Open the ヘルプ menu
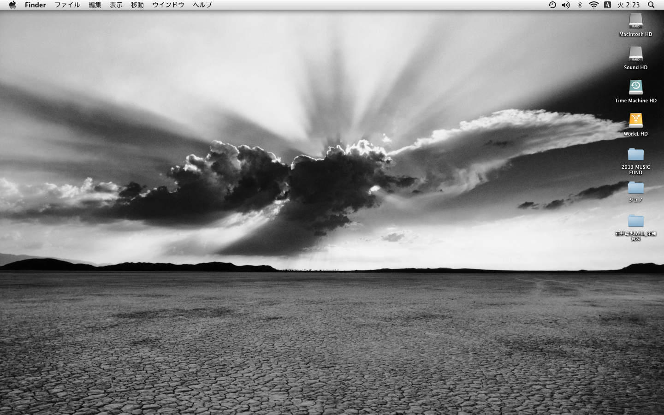Viewport: 664px width, 415px height. [202, 5]
